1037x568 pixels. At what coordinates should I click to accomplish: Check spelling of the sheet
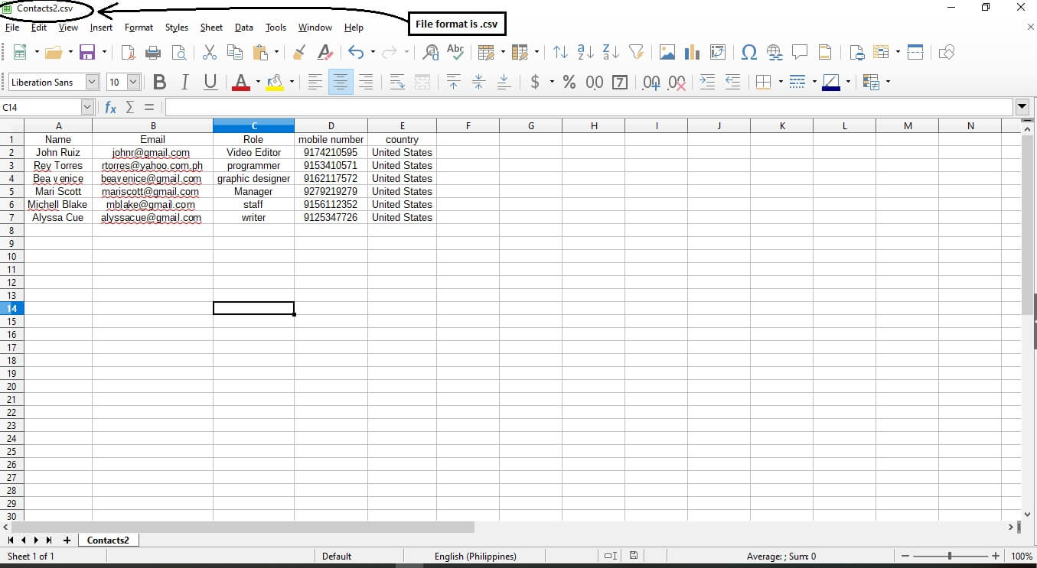click(455, 52)
